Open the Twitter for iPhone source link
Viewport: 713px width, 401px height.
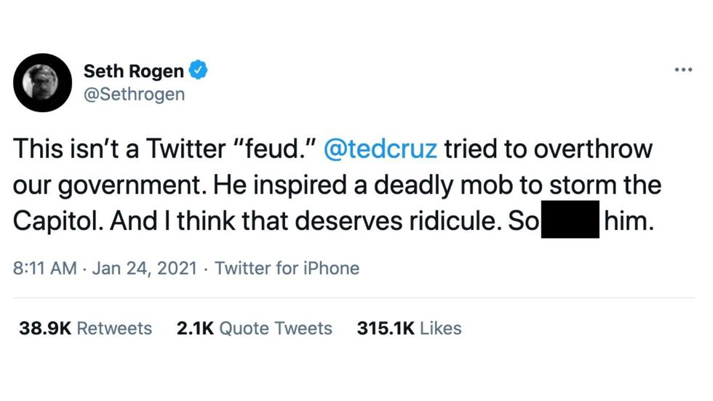coord(287,268)
